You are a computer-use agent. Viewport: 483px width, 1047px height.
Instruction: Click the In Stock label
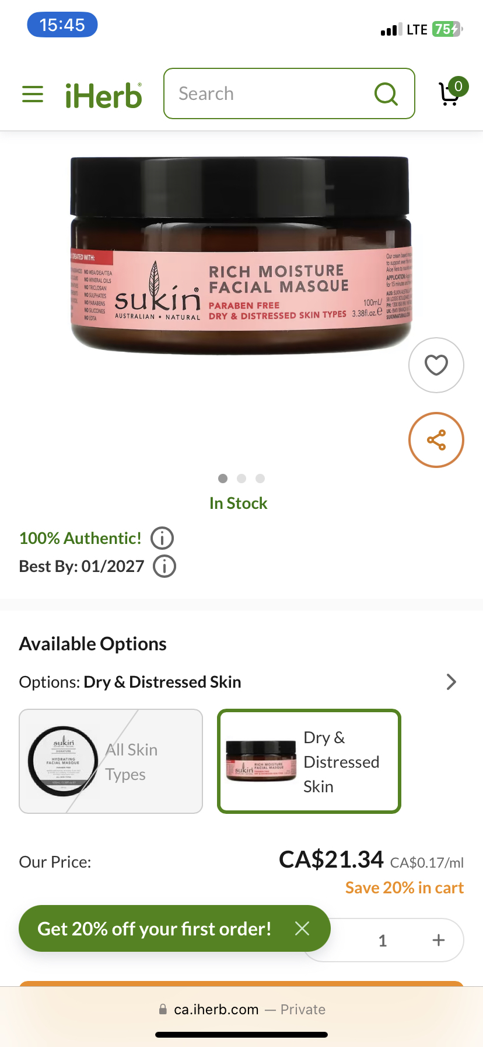(238, 503)
